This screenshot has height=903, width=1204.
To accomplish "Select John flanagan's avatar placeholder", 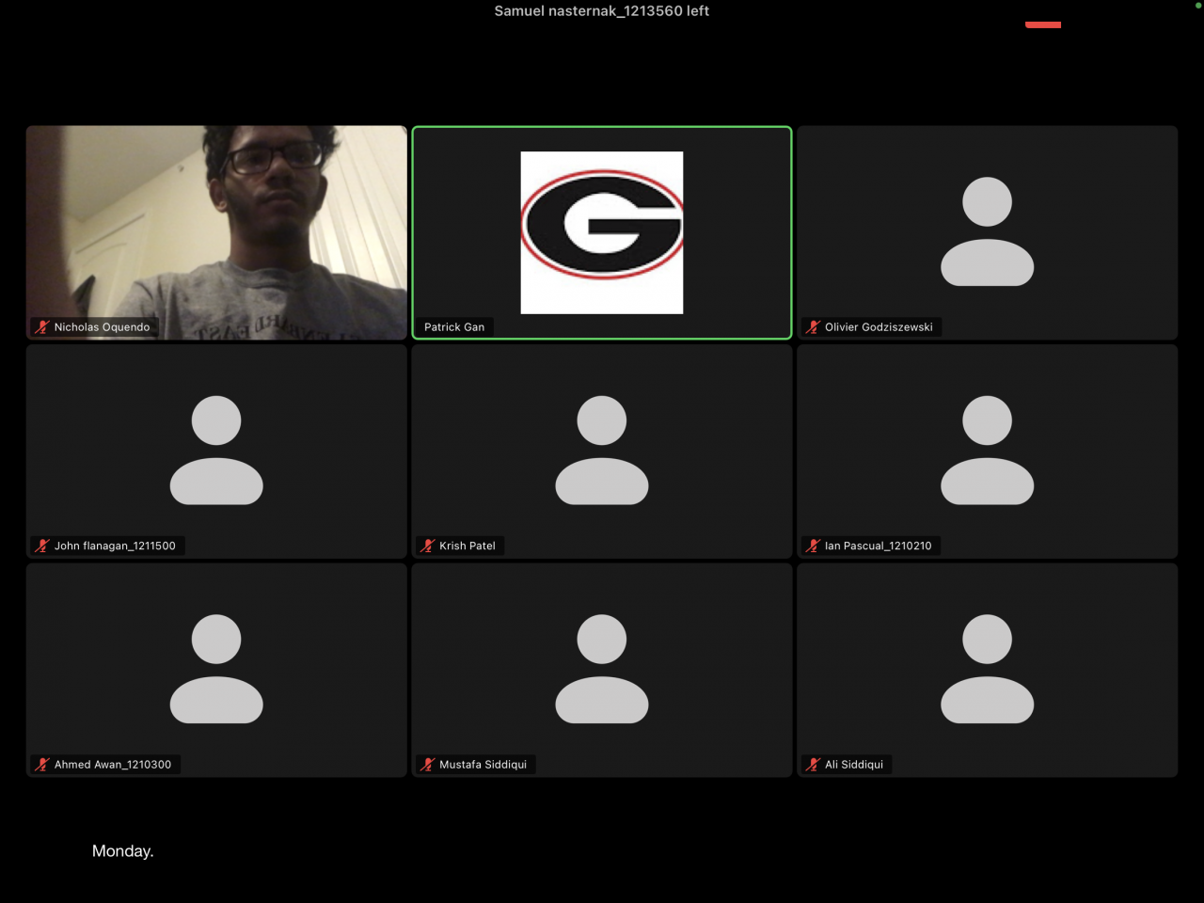I will point(216,450).
